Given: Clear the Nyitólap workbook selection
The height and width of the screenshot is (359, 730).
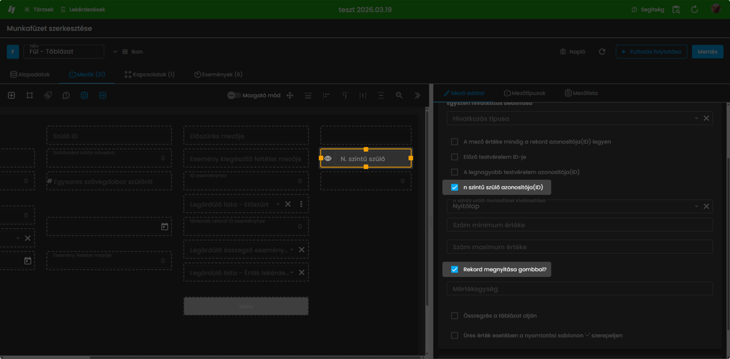Looking at the screenshot, I should coord(706,206).
